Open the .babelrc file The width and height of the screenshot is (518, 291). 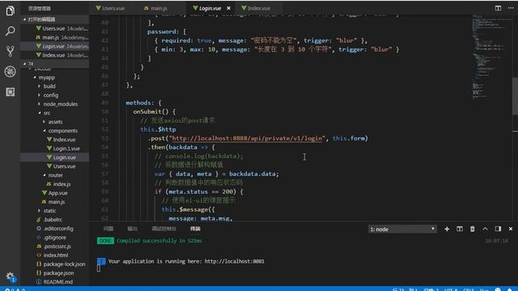pos(53,220)
